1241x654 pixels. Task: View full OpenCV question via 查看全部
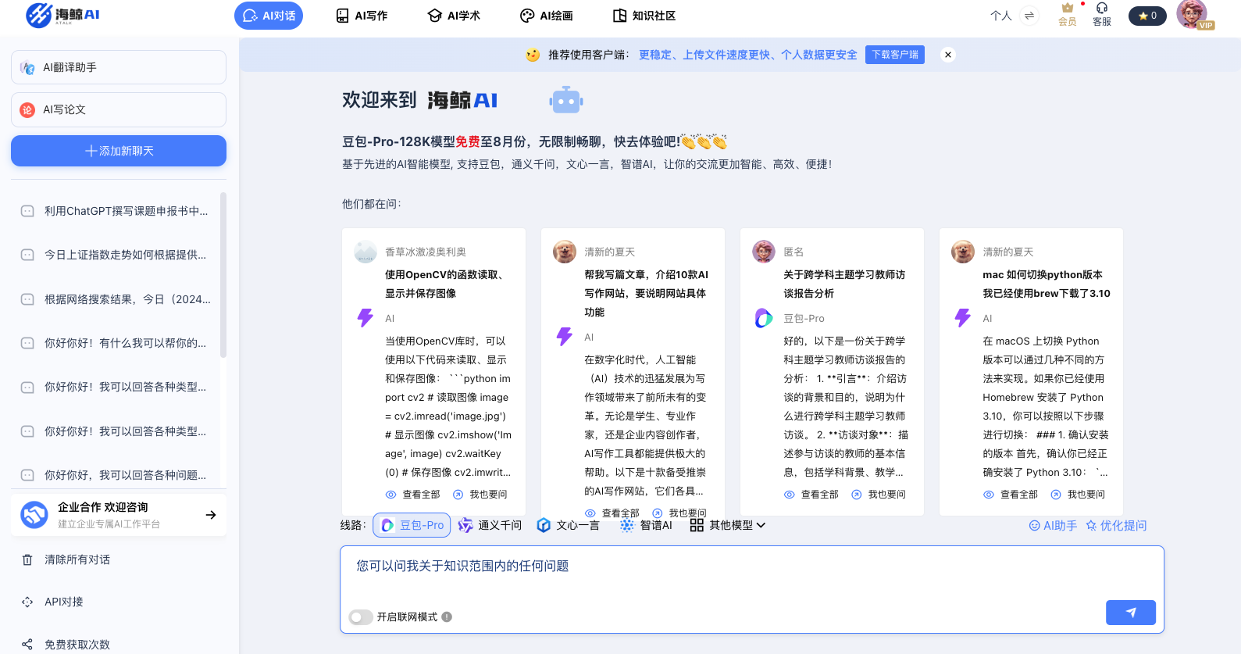tap(413, 495)
